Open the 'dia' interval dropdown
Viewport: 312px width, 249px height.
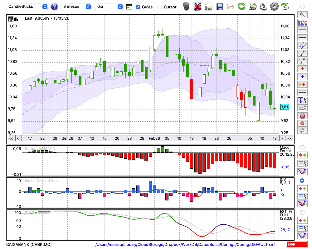point(109,7)
